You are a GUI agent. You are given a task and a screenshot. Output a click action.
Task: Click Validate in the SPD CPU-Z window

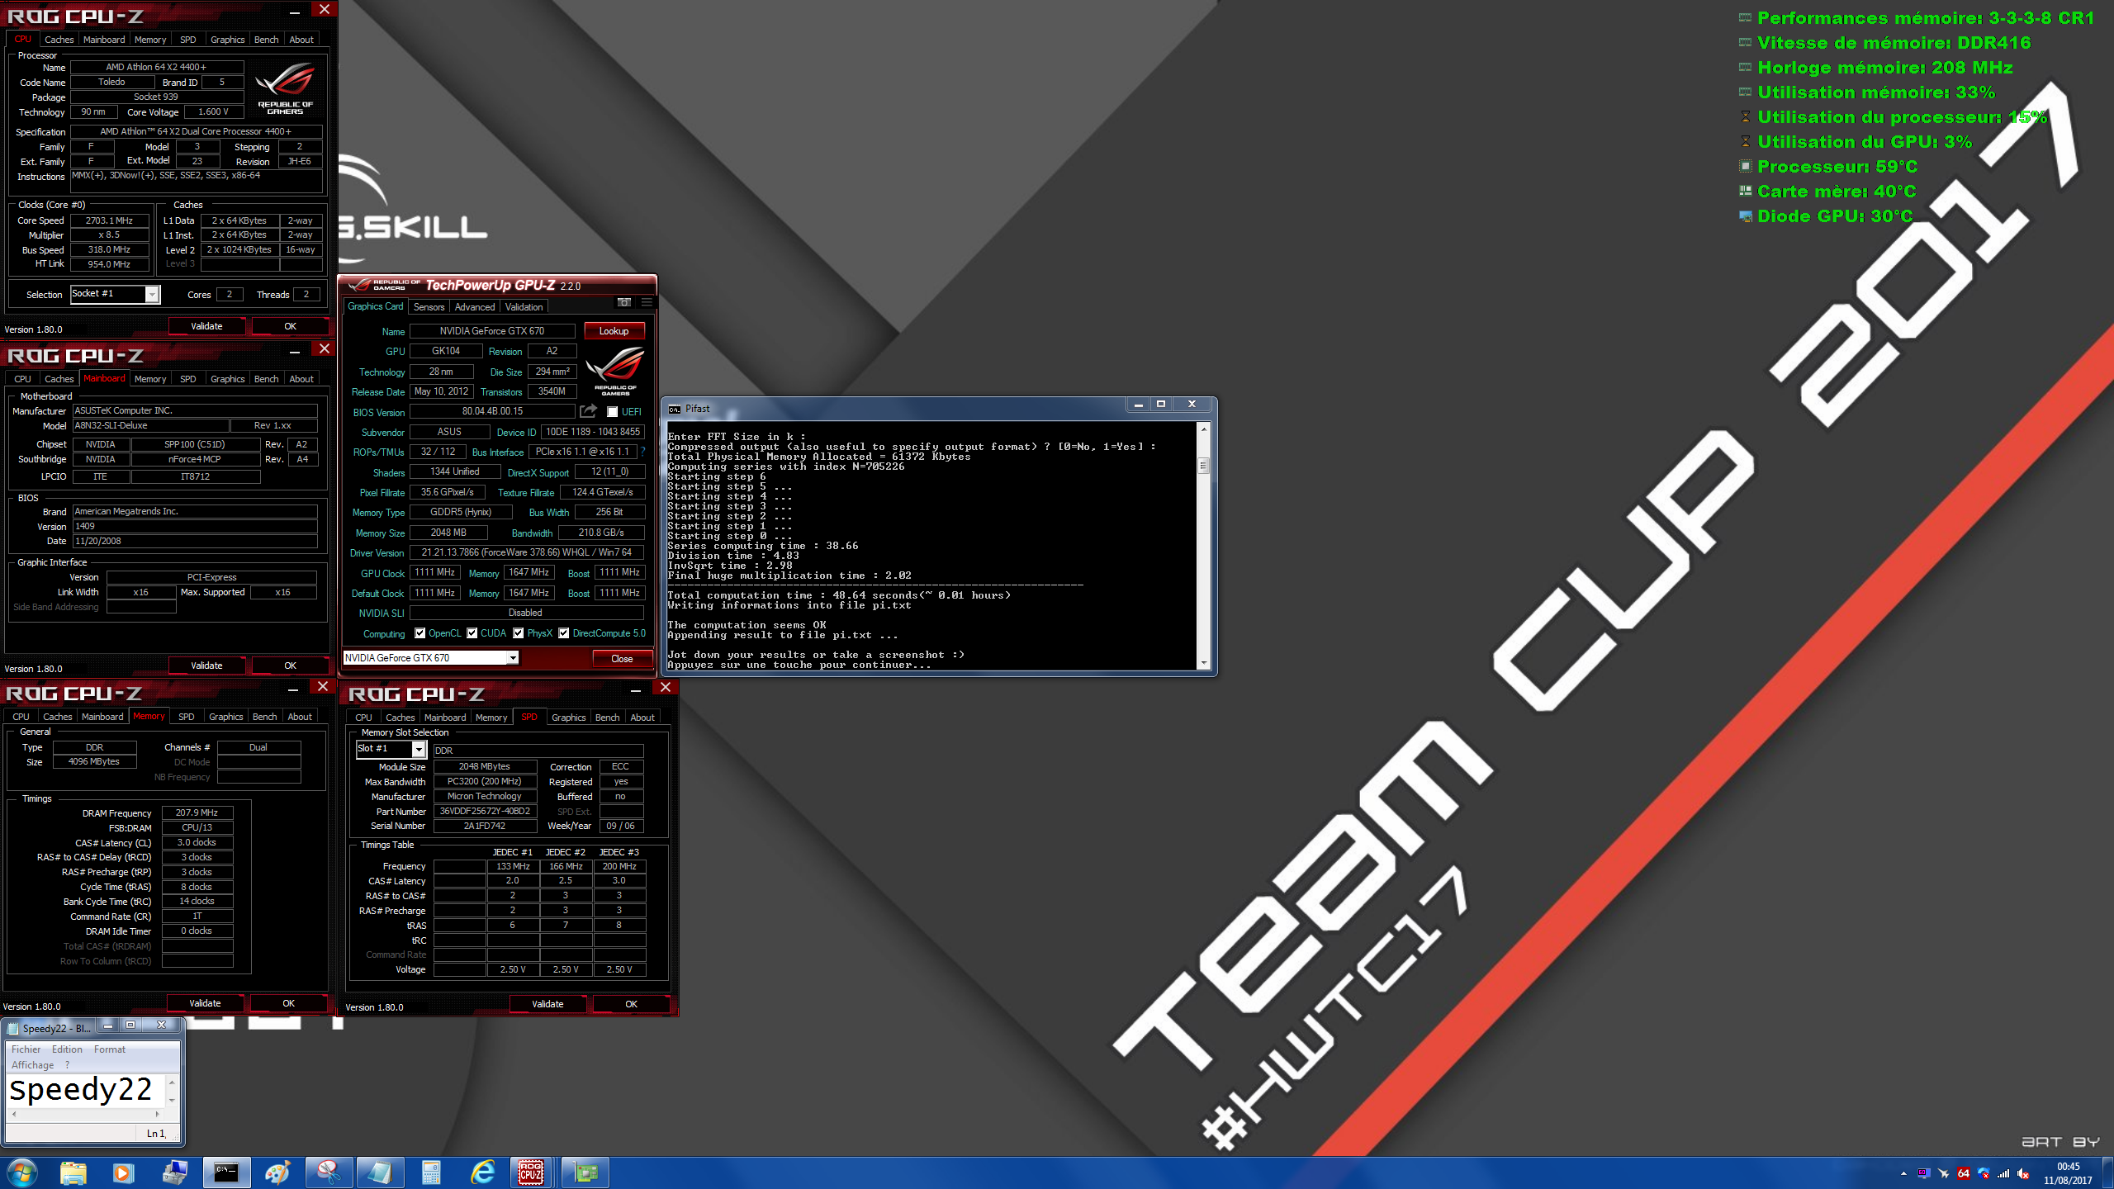547,1004
